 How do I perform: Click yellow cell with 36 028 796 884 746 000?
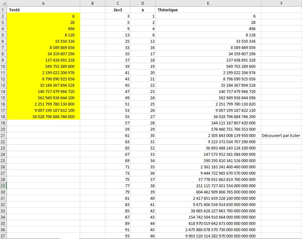pos(43,117)
